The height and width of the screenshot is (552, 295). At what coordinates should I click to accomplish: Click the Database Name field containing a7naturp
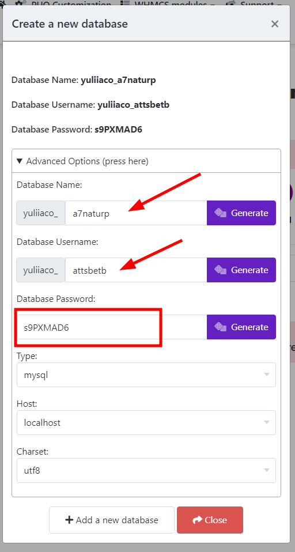[x=136, y=213]
